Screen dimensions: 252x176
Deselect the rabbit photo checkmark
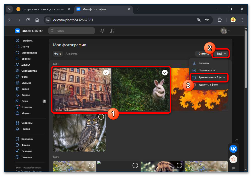165,73
